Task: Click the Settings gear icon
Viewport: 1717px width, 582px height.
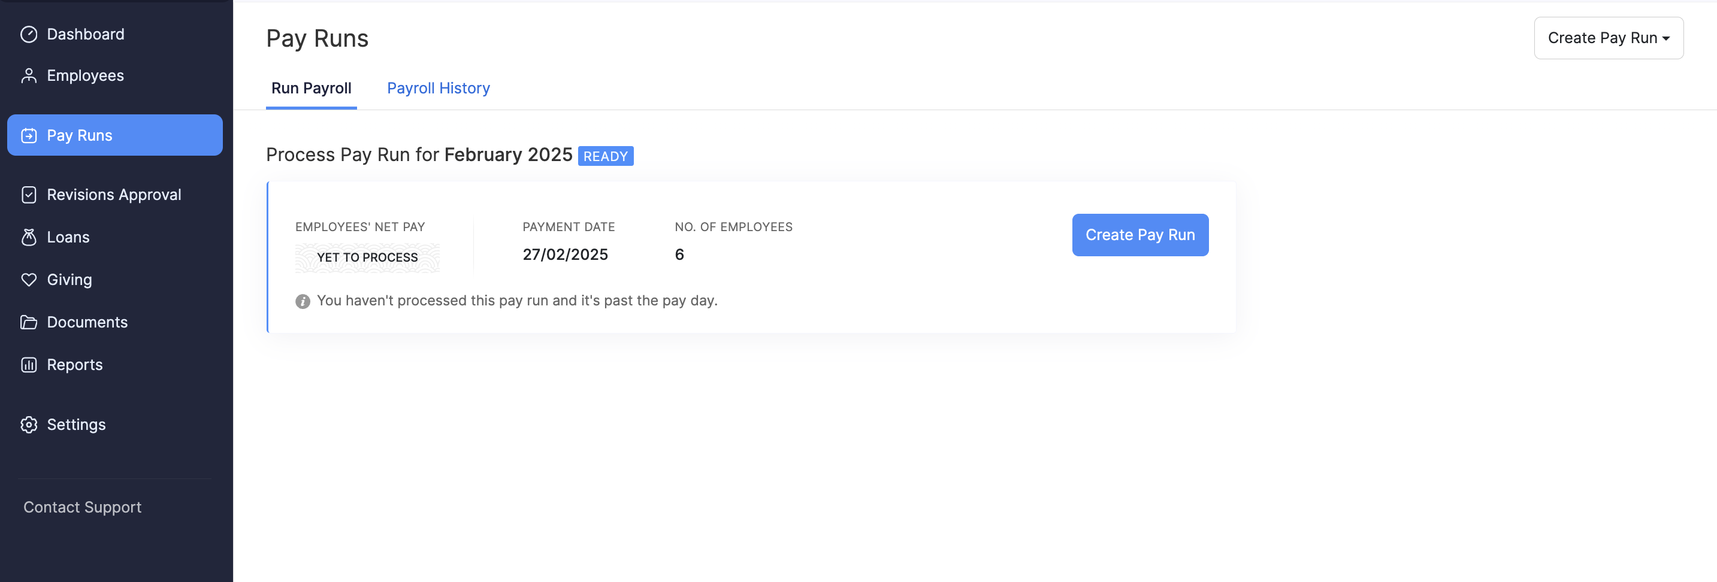Action: pyautogui.click(x=29, y=424)
